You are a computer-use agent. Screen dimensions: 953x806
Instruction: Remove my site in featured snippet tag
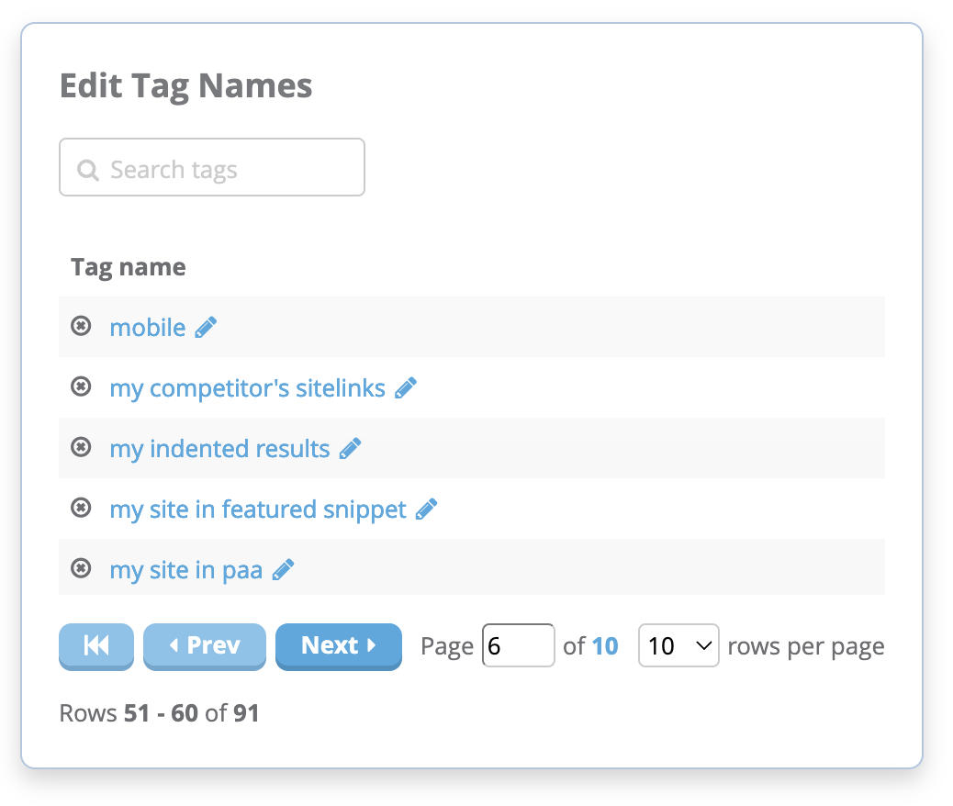82,508
